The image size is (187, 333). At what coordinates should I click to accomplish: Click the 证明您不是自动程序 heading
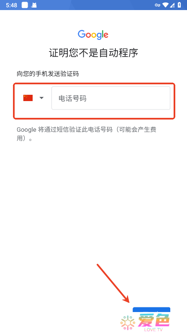93,53
